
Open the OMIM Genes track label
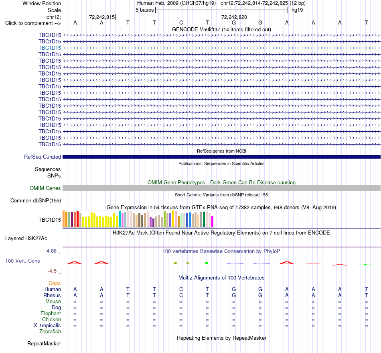click(45, 188)
